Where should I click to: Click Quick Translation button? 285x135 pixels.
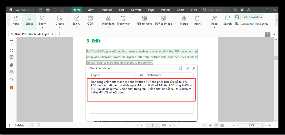pyautogui.click(x=249, y=17)
